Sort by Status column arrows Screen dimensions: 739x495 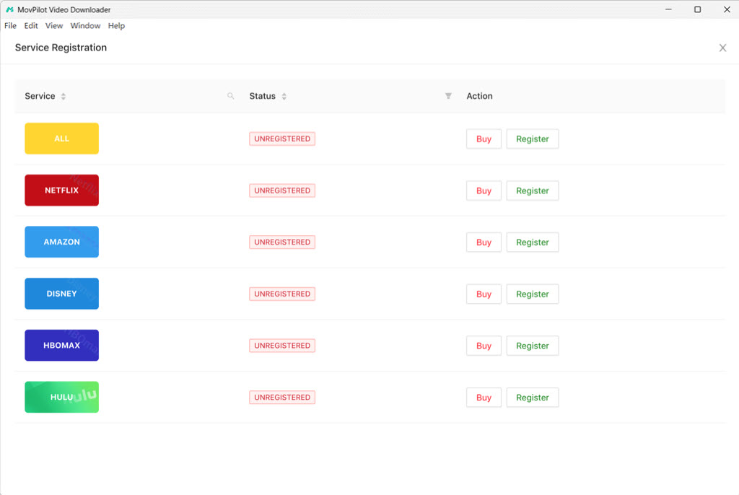click(284, 97)
